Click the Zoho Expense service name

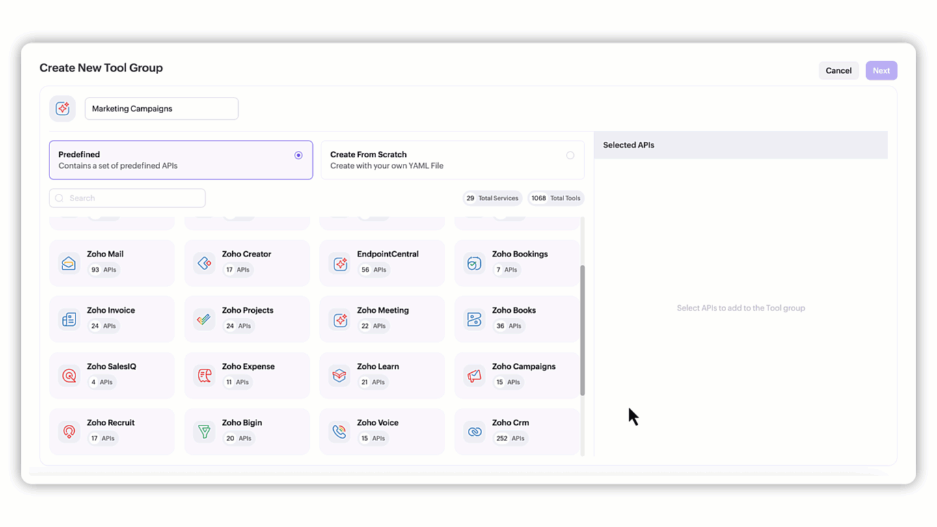249,366
